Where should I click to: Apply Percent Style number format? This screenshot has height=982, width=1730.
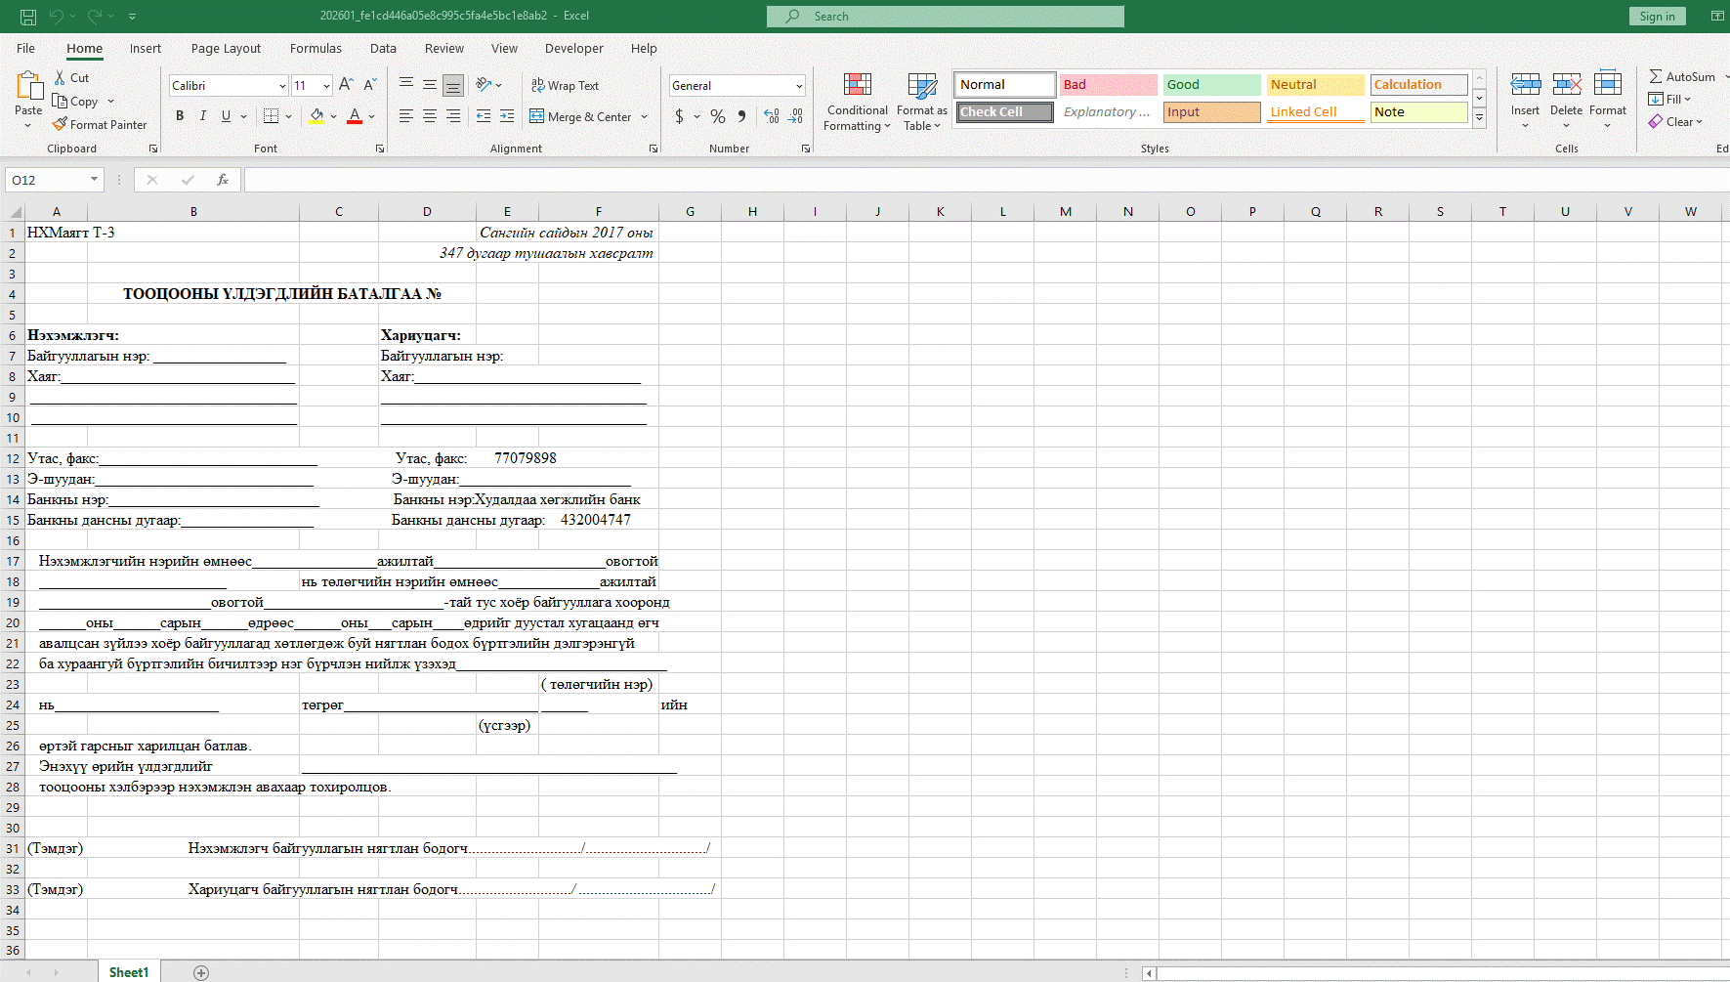point(718,116)
